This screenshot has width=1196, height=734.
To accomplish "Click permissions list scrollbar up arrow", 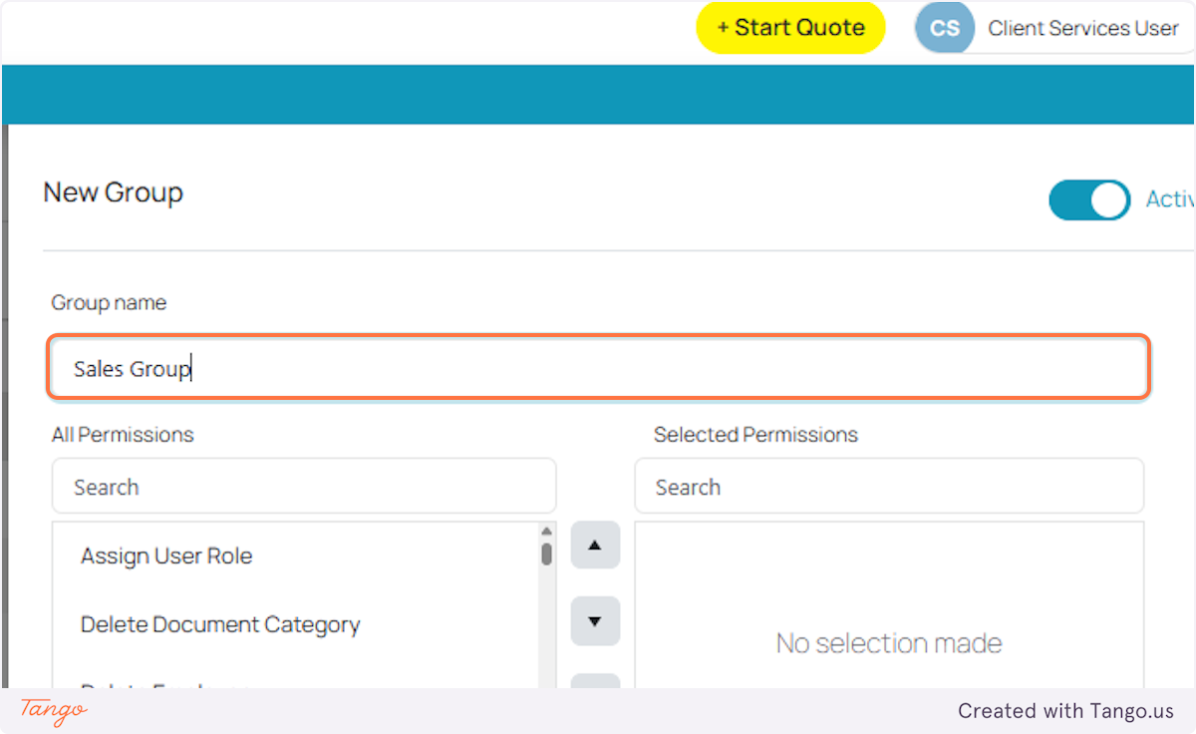I will click(x=546, y=532).
